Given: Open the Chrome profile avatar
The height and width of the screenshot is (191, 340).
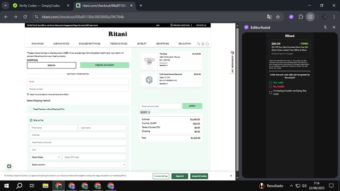Looking at the screenshot, I should pos(325,17).
